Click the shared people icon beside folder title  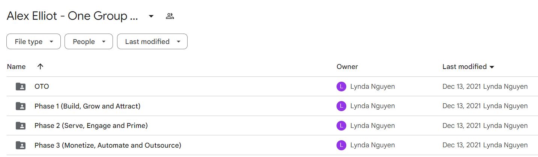tap(170, 16)
